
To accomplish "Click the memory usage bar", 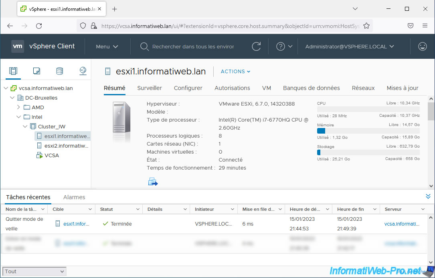I will [368, 131].
